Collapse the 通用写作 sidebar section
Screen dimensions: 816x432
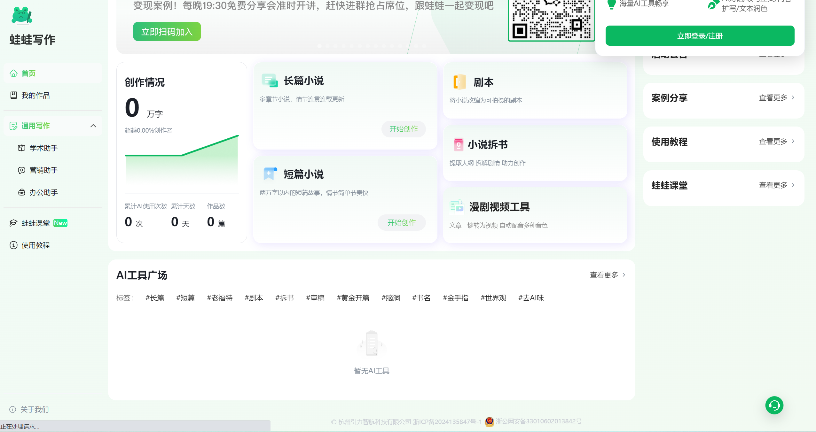tap(93, 126)
